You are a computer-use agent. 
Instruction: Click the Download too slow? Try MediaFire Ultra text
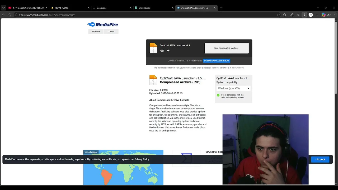[185, 61]
